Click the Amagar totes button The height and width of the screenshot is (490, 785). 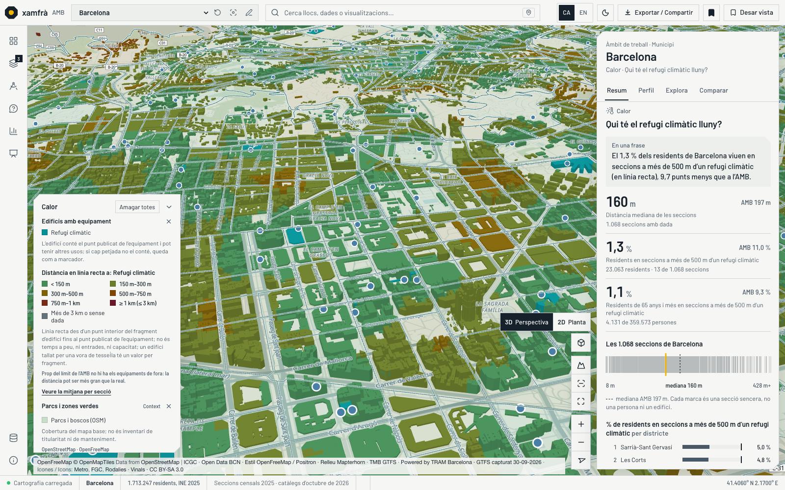click(137, 207)
